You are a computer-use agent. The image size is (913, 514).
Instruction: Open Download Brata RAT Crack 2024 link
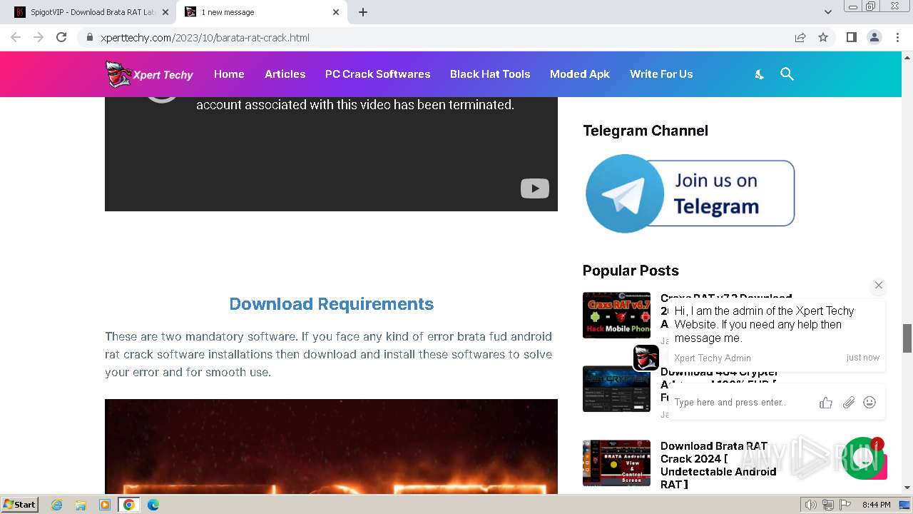pos(718,465)
